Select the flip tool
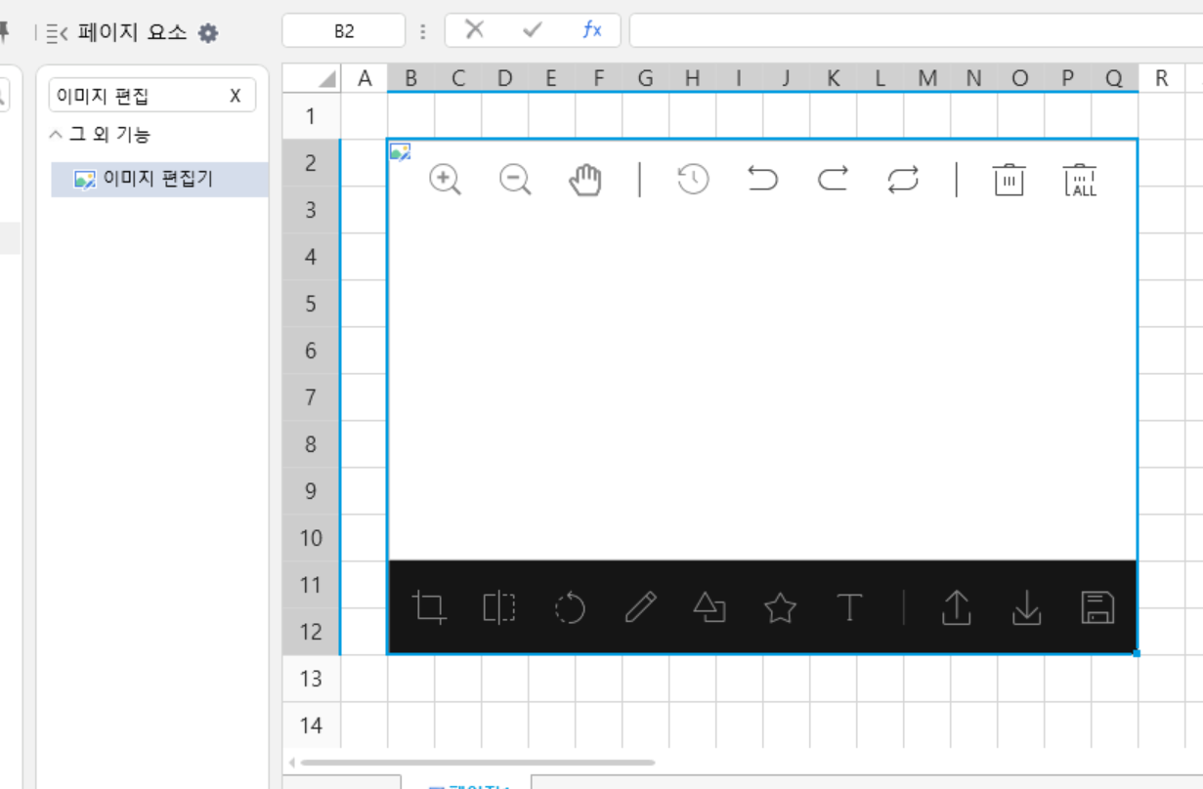This screenshot has width=1203, height=789. click(499, 607)
